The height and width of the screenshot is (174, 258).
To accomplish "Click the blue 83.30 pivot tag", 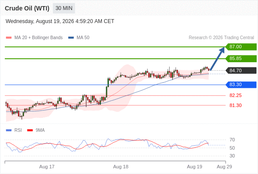I will point(241,85).
